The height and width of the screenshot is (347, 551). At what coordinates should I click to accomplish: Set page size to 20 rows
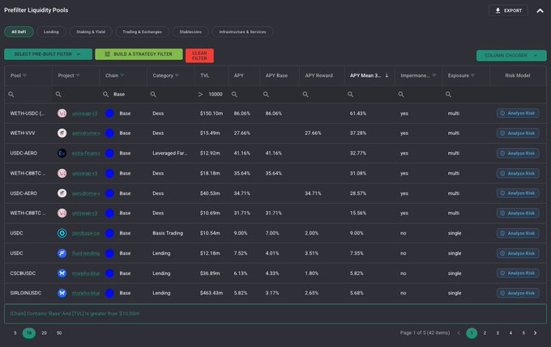(44, 333)
